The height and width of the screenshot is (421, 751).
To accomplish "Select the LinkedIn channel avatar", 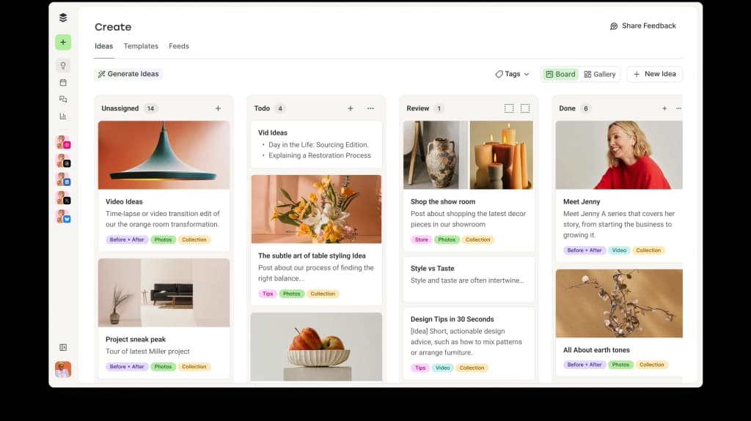I will tap(63, 180).
